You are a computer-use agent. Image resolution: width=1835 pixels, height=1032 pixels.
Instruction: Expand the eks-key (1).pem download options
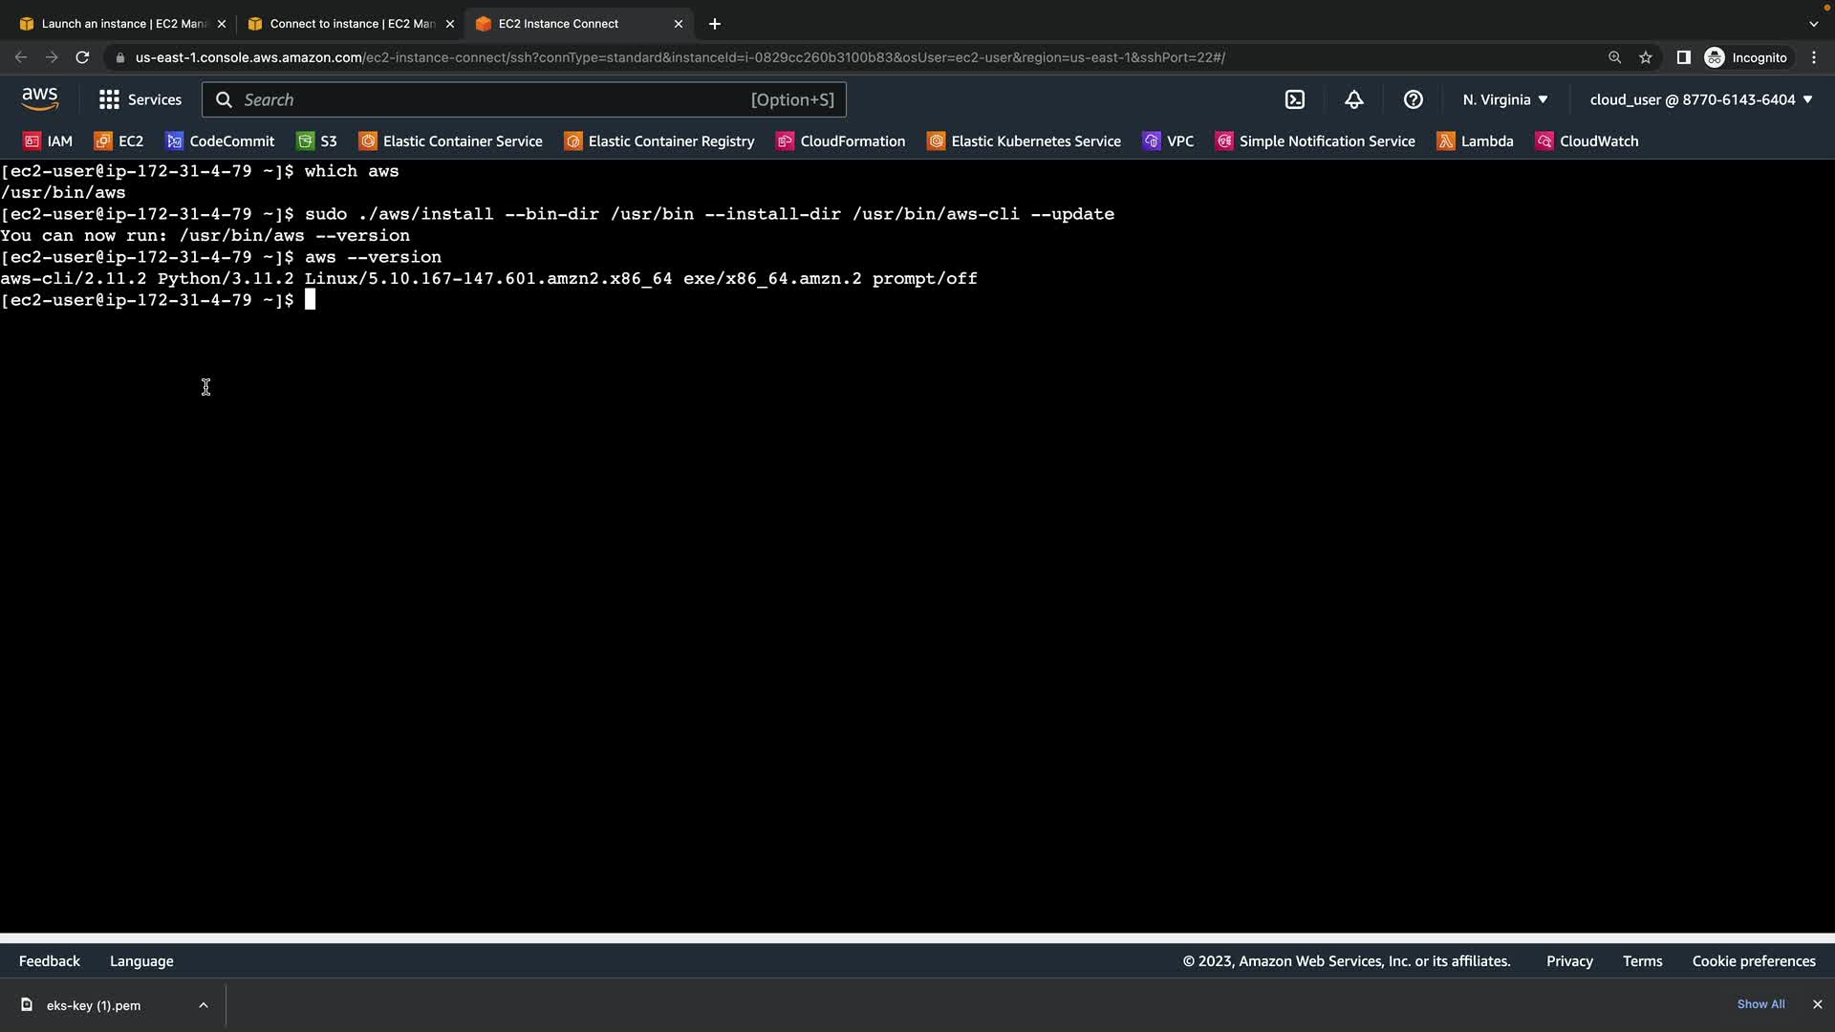click(203, 1004)
